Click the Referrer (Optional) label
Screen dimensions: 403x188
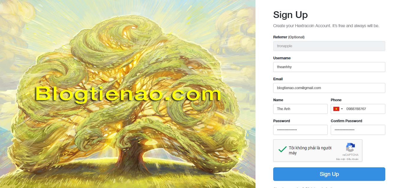[x=289, y=37]
